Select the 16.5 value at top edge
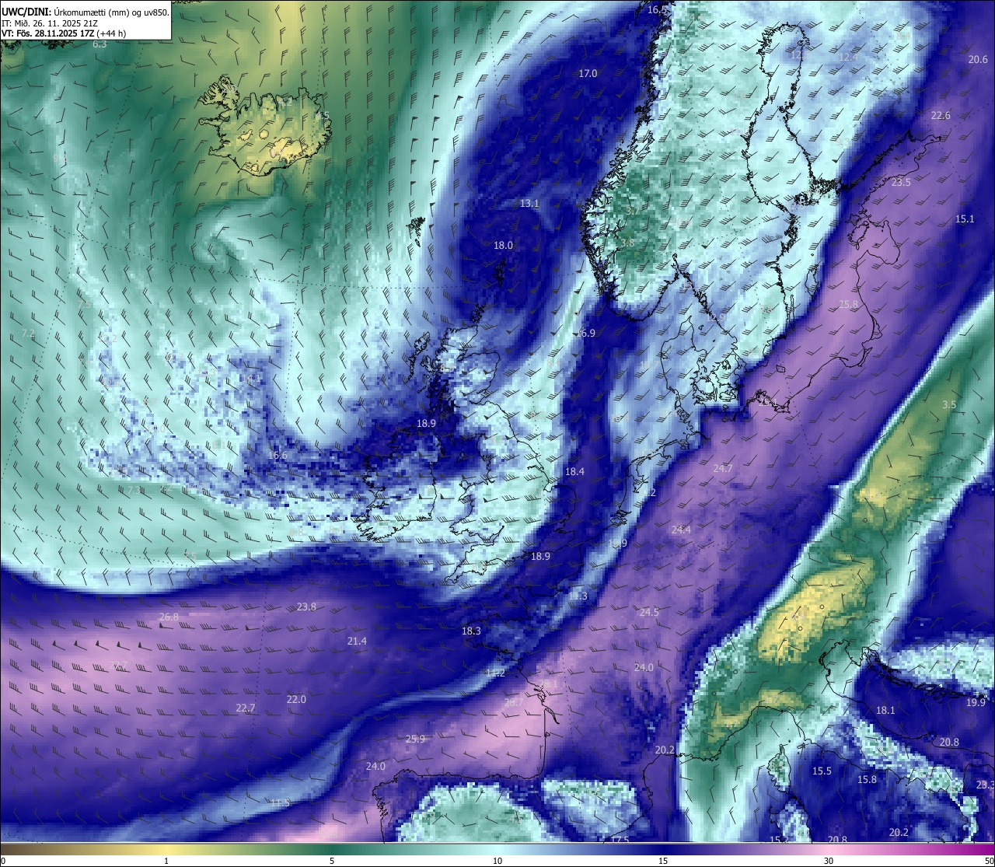The image size is (995, 867). pos(658,9)
